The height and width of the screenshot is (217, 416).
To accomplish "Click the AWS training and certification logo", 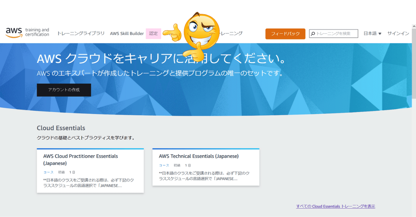I will click(27, 32).
